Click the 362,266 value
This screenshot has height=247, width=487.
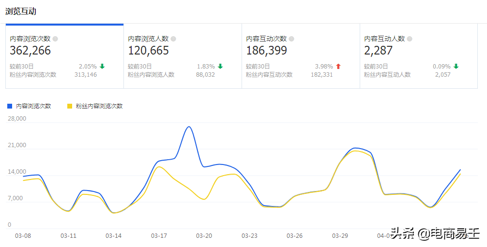[x=30, y=51]
